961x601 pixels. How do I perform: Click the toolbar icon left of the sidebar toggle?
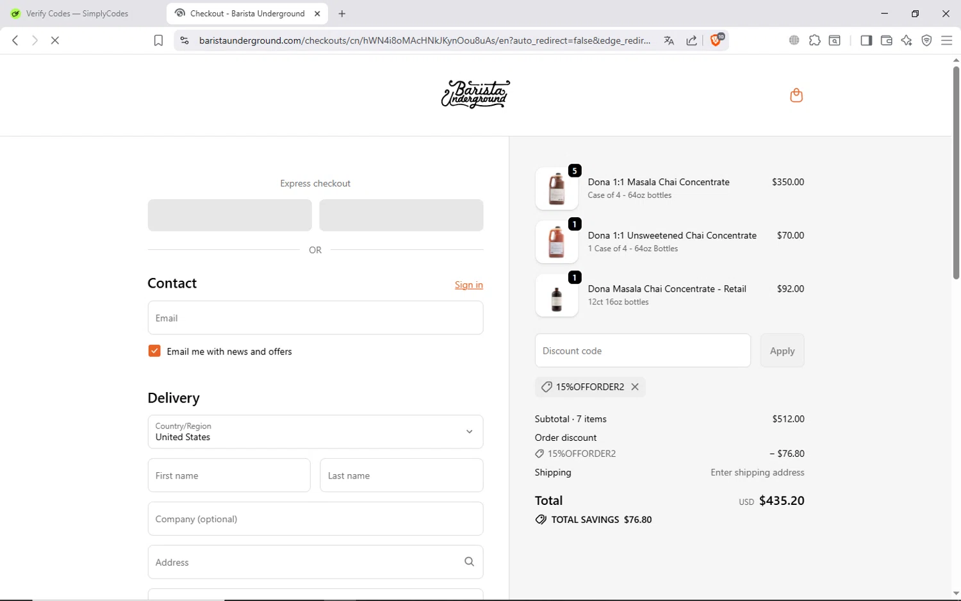835,40
